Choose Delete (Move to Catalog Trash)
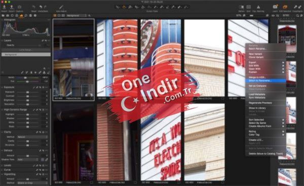This screenshot has width=304, height=186. (x=265, y=154)
